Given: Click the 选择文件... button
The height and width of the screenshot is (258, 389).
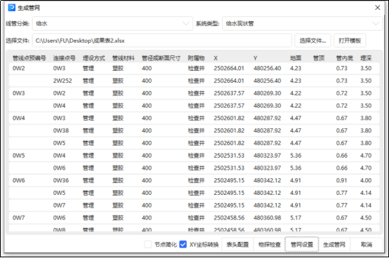Looking at the screenshot, I should click(313, 41).
